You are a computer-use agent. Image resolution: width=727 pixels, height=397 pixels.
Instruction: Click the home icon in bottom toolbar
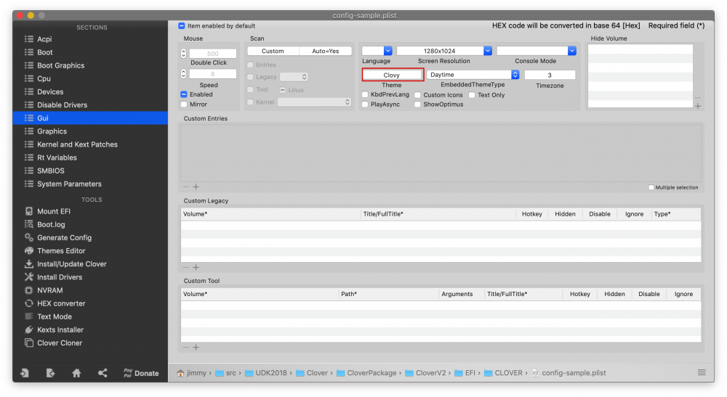coord(76,373)
